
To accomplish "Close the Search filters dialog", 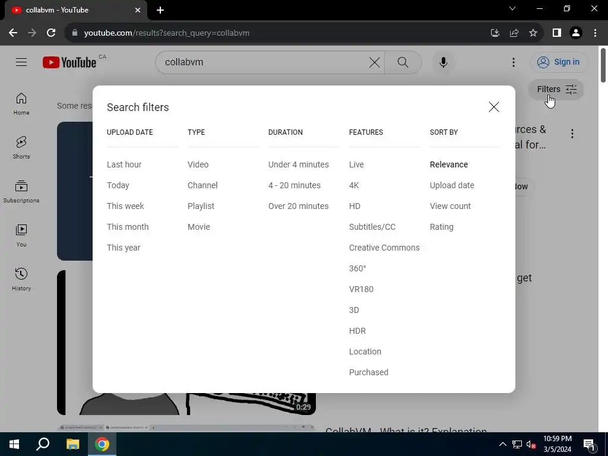I will 493,107.
